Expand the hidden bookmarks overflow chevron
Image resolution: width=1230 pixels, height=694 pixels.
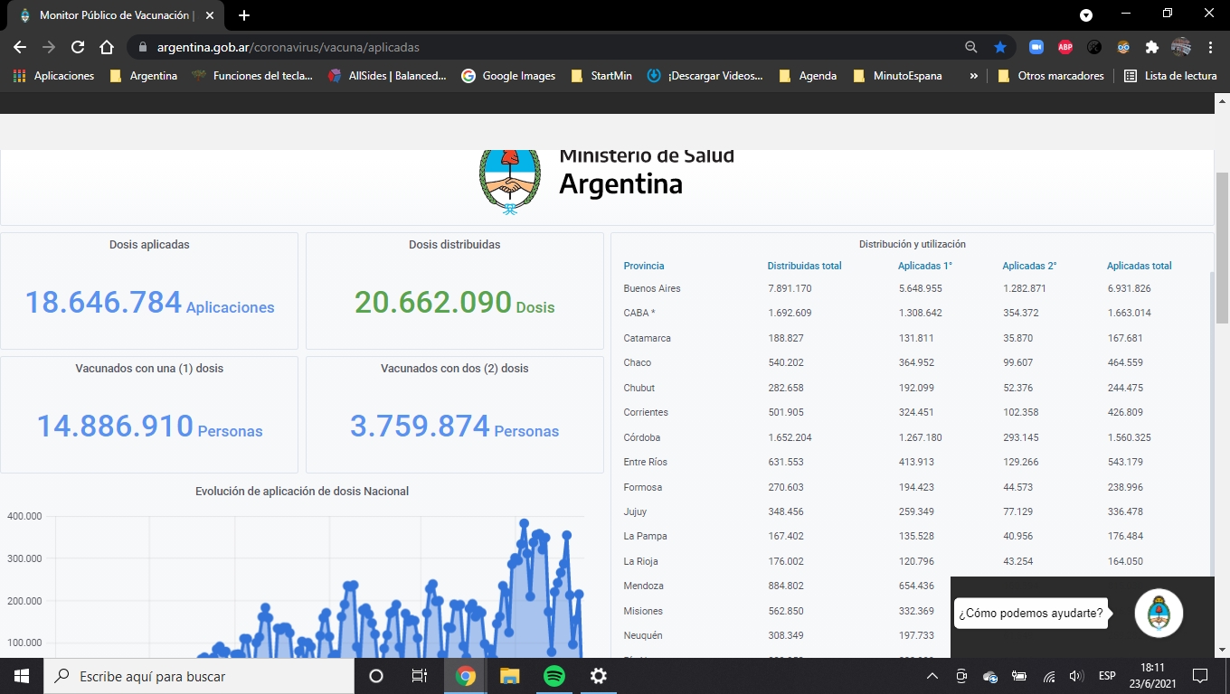973,76
